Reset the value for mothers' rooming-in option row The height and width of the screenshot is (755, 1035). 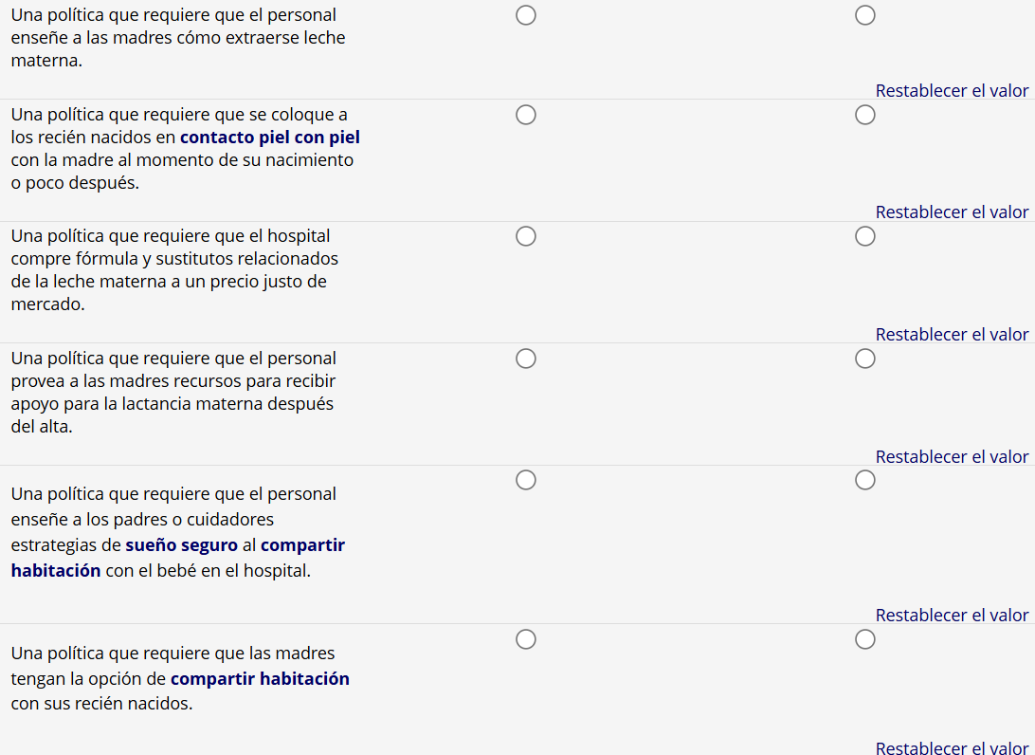click(x=952, y=748)
